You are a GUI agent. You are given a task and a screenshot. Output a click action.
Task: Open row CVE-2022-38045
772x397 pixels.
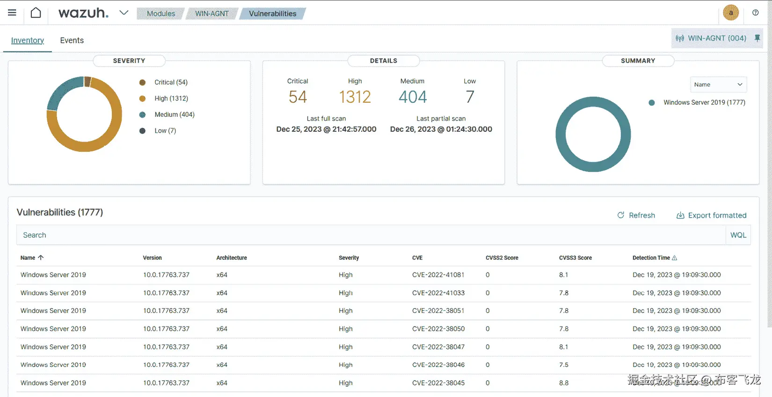tap(384, 383)
